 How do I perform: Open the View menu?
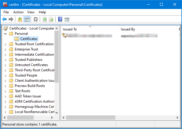click(31, 12)
